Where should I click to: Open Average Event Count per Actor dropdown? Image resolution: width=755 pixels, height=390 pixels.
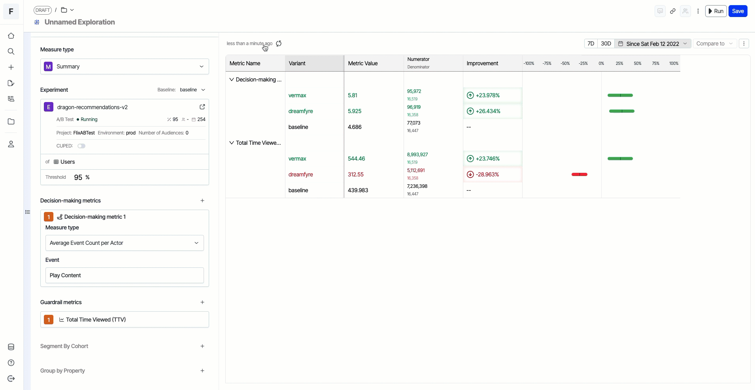tap(125, 243)
